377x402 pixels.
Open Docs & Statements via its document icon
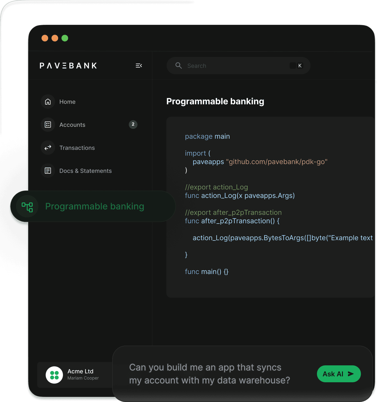click(x=48, y=171)
